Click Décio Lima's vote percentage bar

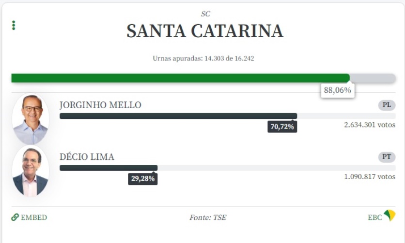click(109, 168)
